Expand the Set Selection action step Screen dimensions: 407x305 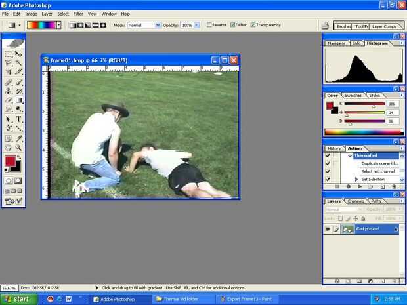point(356,179)
